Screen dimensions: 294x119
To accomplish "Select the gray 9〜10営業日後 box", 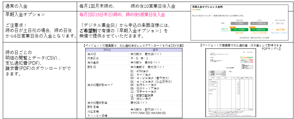I will tap(259, 24).
